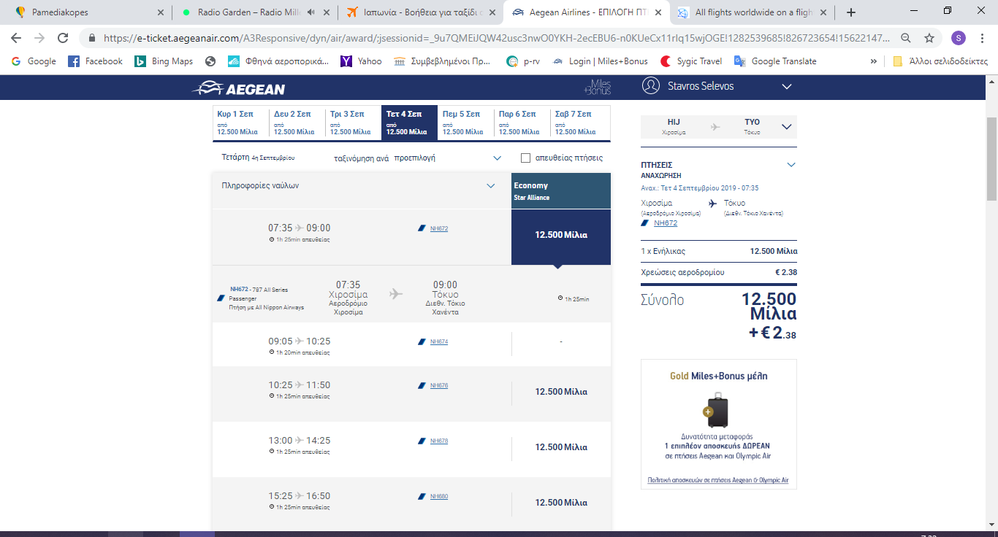The image size is (998, 537).
Task: Collapse the ΠΤΗΣΕΙΣ ΑΝΑΧΩΡΗΣΗ section chevron
Action: point(791,165)
